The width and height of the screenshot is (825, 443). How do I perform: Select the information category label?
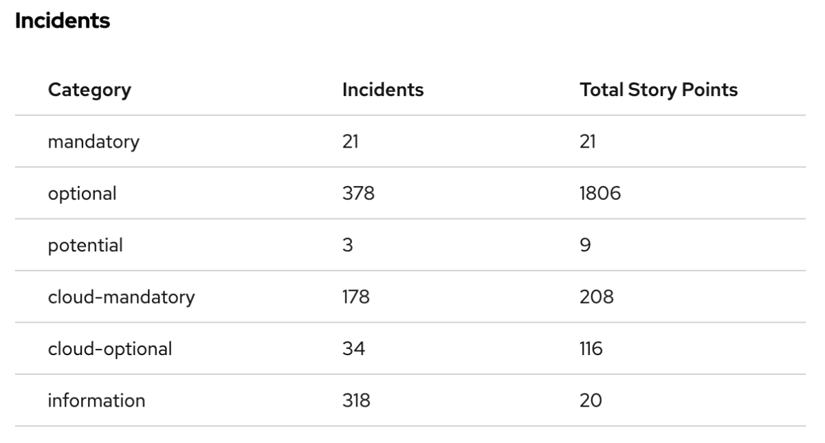tap(96, 400)
